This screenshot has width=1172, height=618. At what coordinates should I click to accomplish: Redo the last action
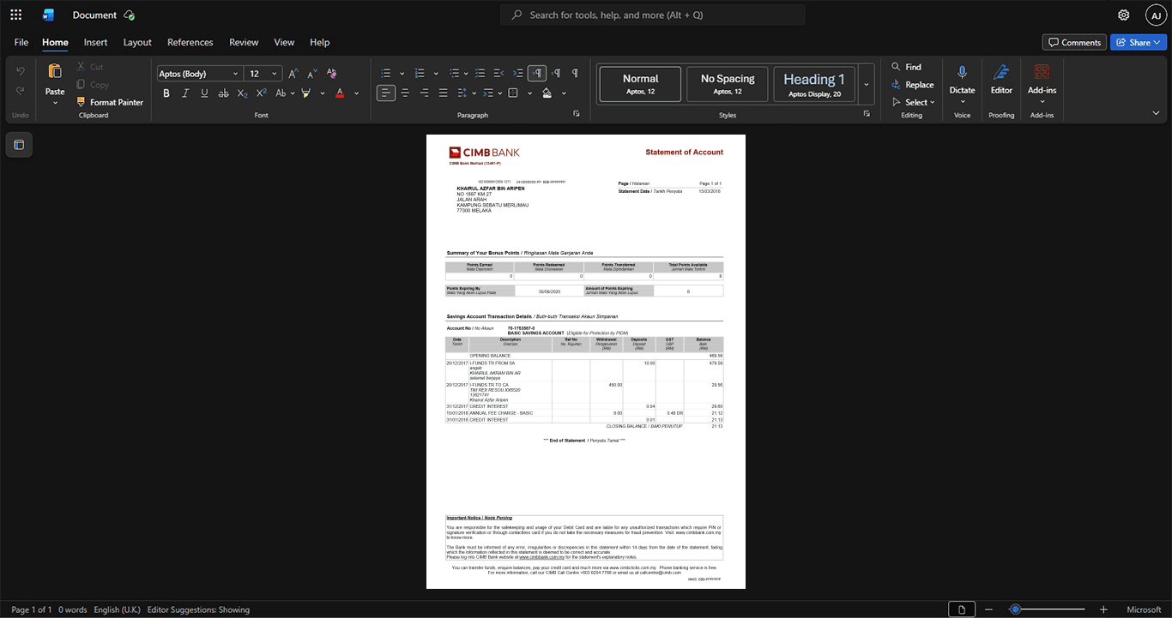(x=21, y=91)
